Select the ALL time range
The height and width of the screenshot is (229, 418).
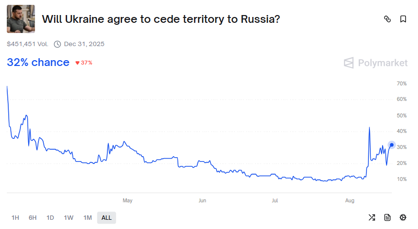[x=106, y=218]
